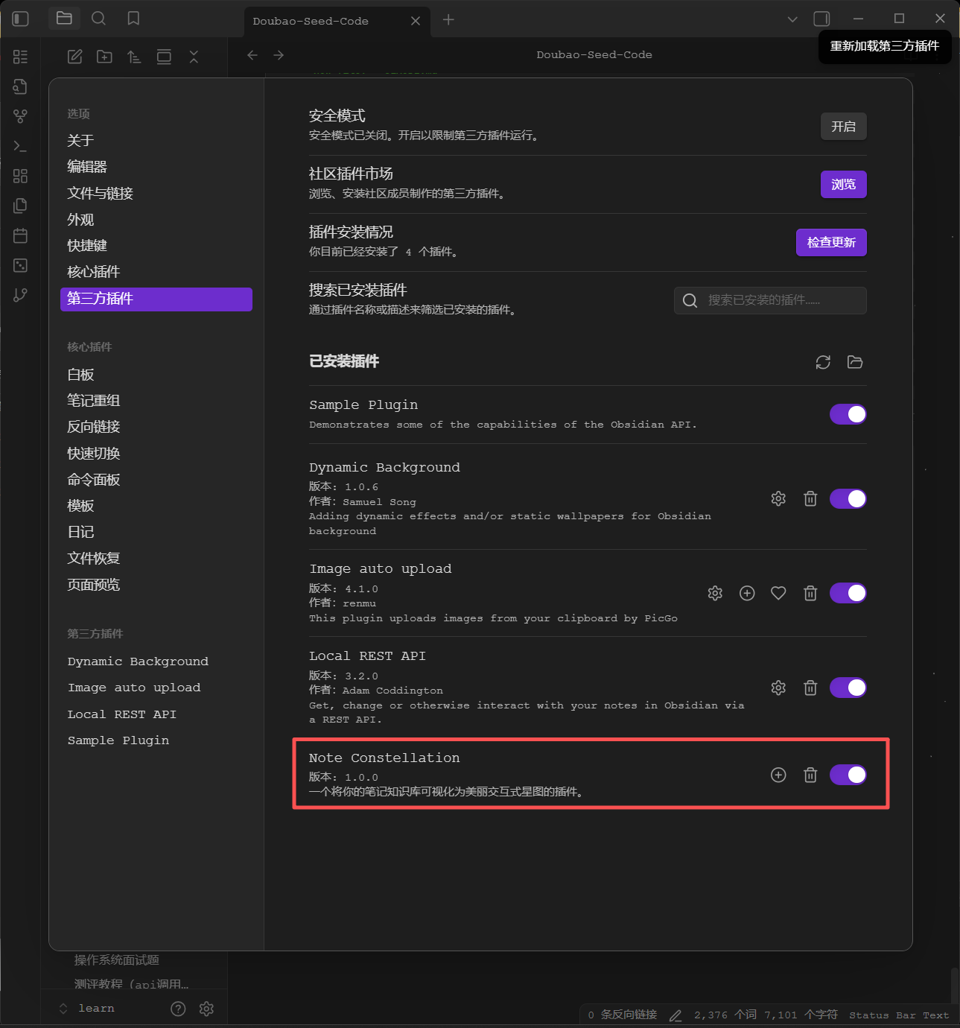Open the search panel in the sidebar
The width and height of the screenshot is (960, 1028).
coord(98,19)
